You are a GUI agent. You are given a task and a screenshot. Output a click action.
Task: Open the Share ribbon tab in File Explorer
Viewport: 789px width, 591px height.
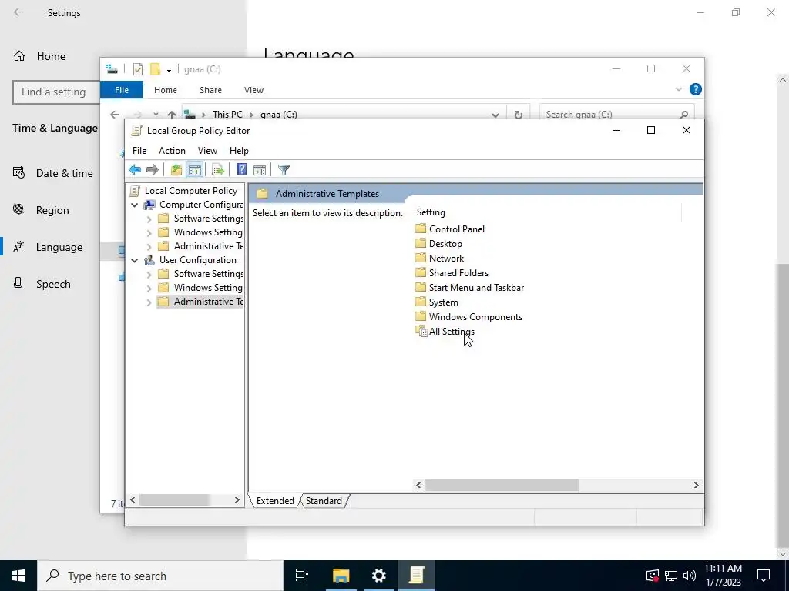pyautogui.click(x=210, y=90)
